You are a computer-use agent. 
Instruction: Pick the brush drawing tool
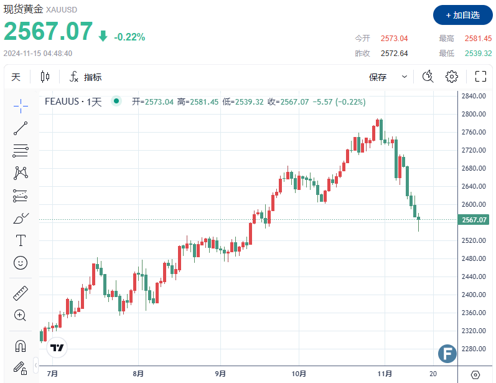[21, 218]
